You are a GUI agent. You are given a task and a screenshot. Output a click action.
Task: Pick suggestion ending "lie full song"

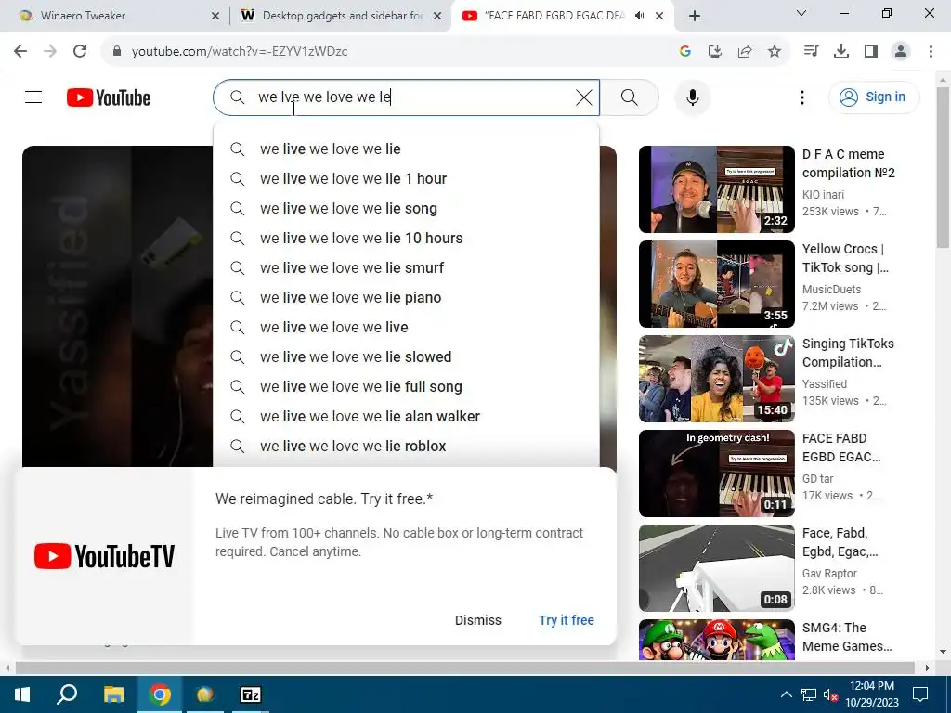[407, 386]
